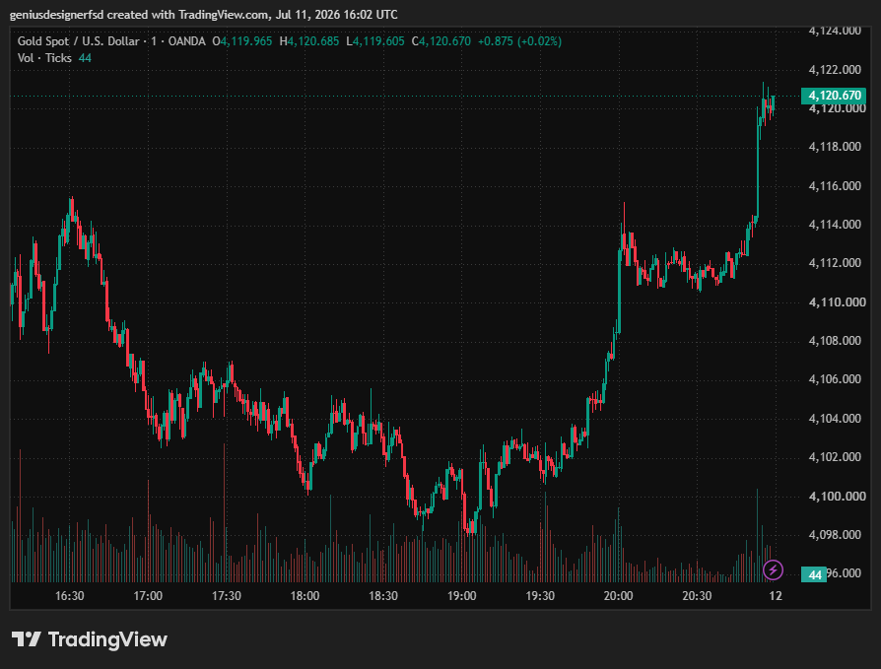Viewport: 881px width, 669px height.
Task: Click the 4,106.000 price axis label
Action: 835,379
